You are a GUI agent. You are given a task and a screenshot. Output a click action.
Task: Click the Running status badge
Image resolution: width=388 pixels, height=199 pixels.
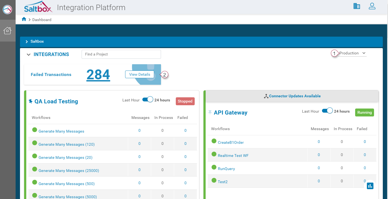pyautogui.click(x=364, y=112)
